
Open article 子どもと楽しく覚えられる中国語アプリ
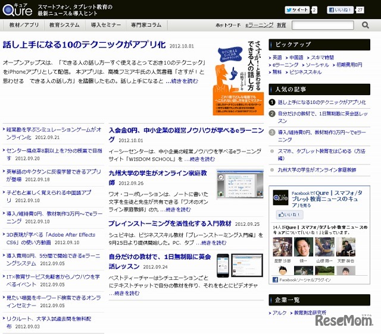[x=49, y=197]
